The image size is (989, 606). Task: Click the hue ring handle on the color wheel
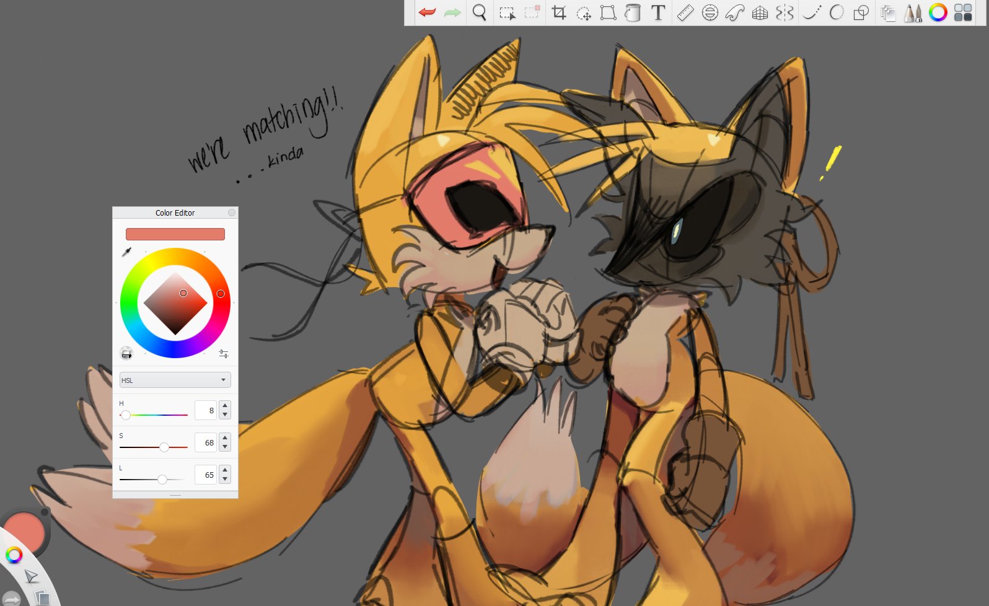tap(221, 293)
